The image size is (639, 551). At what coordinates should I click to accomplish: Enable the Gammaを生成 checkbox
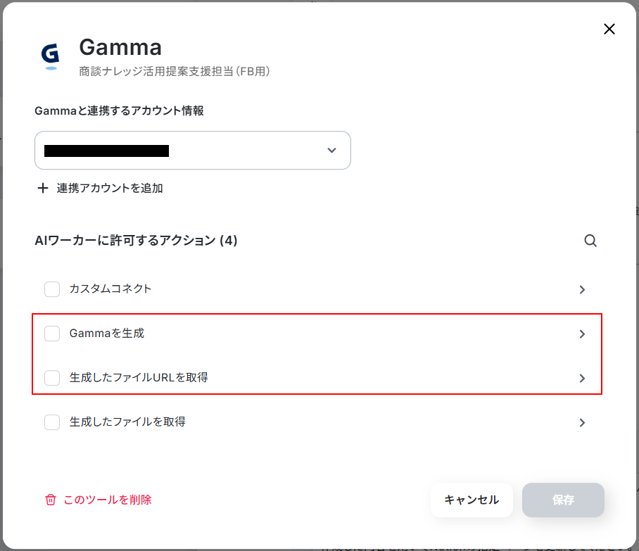[52, 334]
